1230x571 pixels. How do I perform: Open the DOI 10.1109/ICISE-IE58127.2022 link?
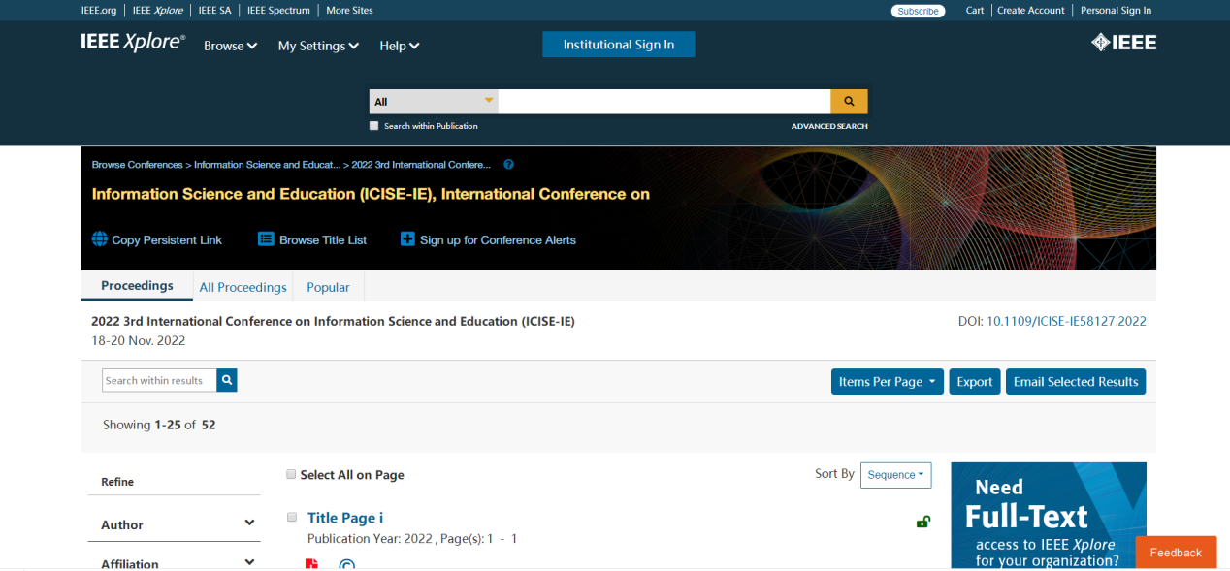coord(1066,321)
